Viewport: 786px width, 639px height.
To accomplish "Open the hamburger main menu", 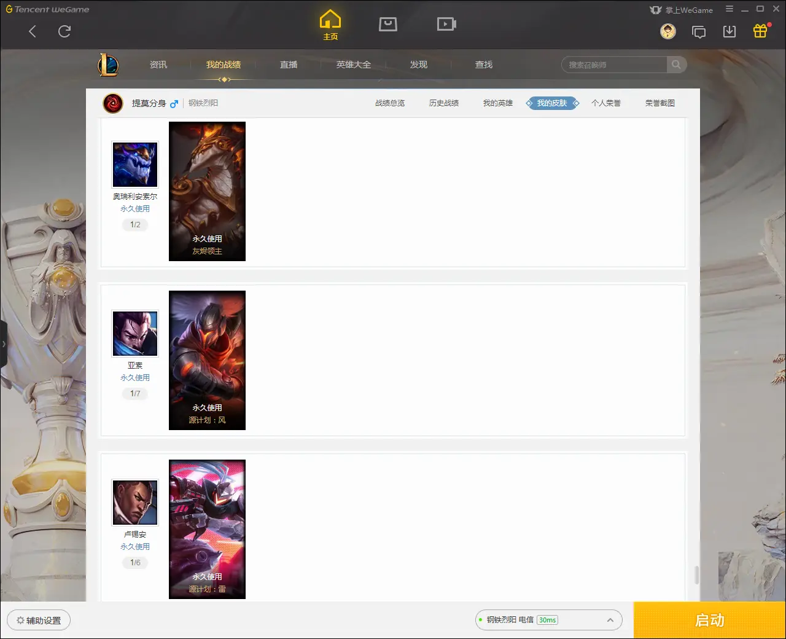I will point(730,9).
